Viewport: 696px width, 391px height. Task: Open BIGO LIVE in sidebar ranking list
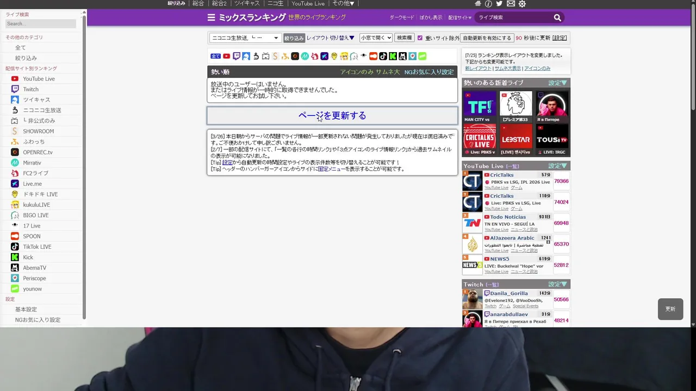click(35, 215)
